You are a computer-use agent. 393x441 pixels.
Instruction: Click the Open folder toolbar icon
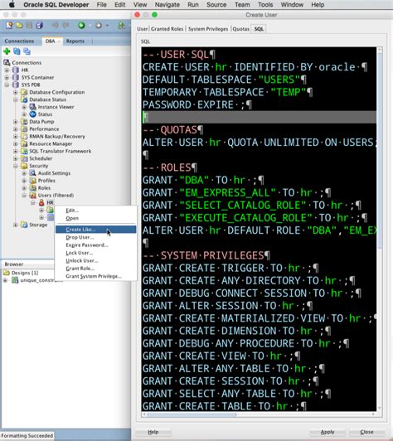pos(19,26)
